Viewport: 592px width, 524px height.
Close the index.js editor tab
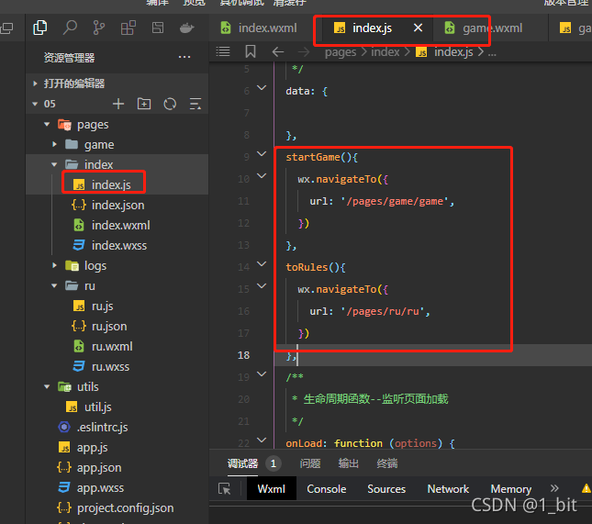coord(418,28)
